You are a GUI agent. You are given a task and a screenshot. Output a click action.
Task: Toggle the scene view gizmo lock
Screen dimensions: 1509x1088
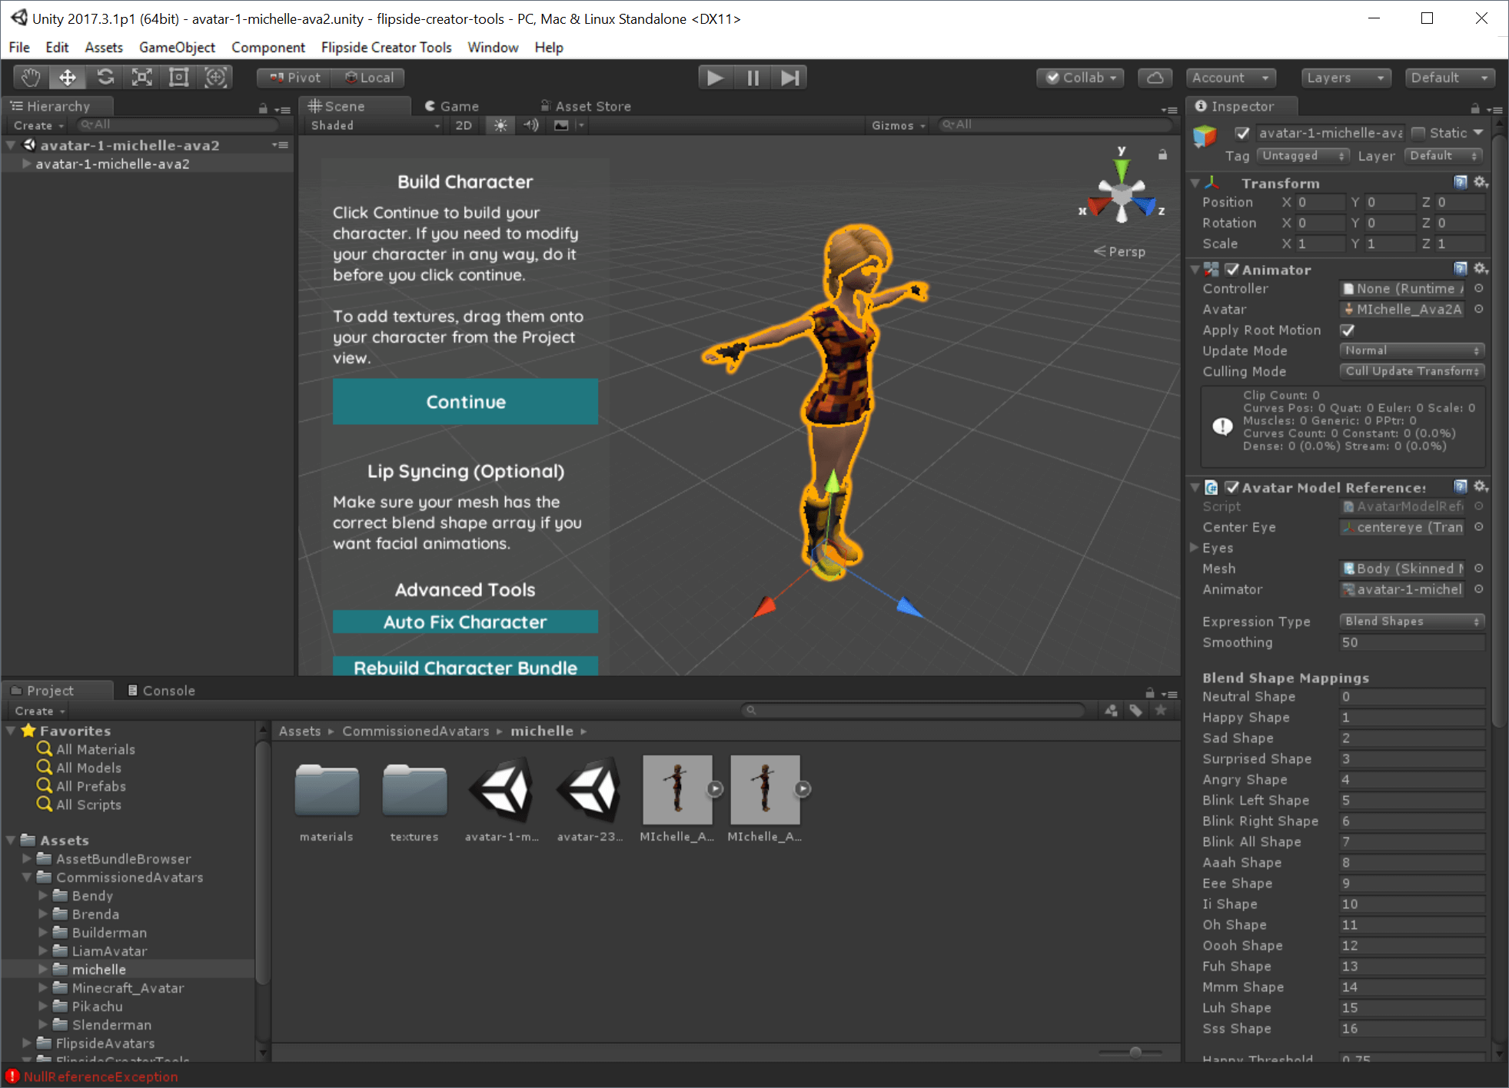(1162, 154)
